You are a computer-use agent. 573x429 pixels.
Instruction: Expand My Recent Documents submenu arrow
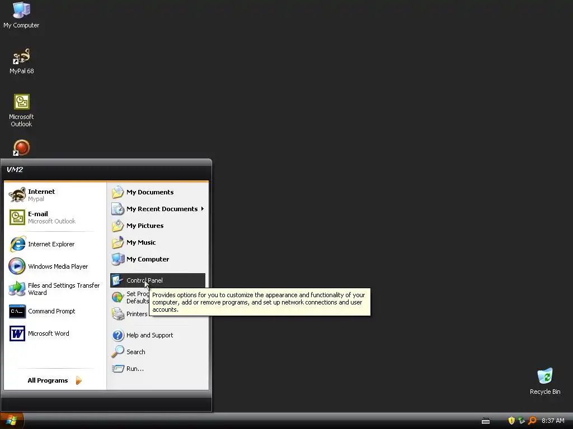coord(202,209)
